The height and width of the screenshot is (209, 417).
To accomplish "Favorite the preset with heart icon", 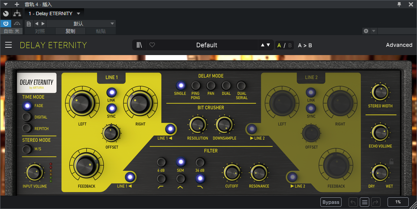I will (152, 45).
